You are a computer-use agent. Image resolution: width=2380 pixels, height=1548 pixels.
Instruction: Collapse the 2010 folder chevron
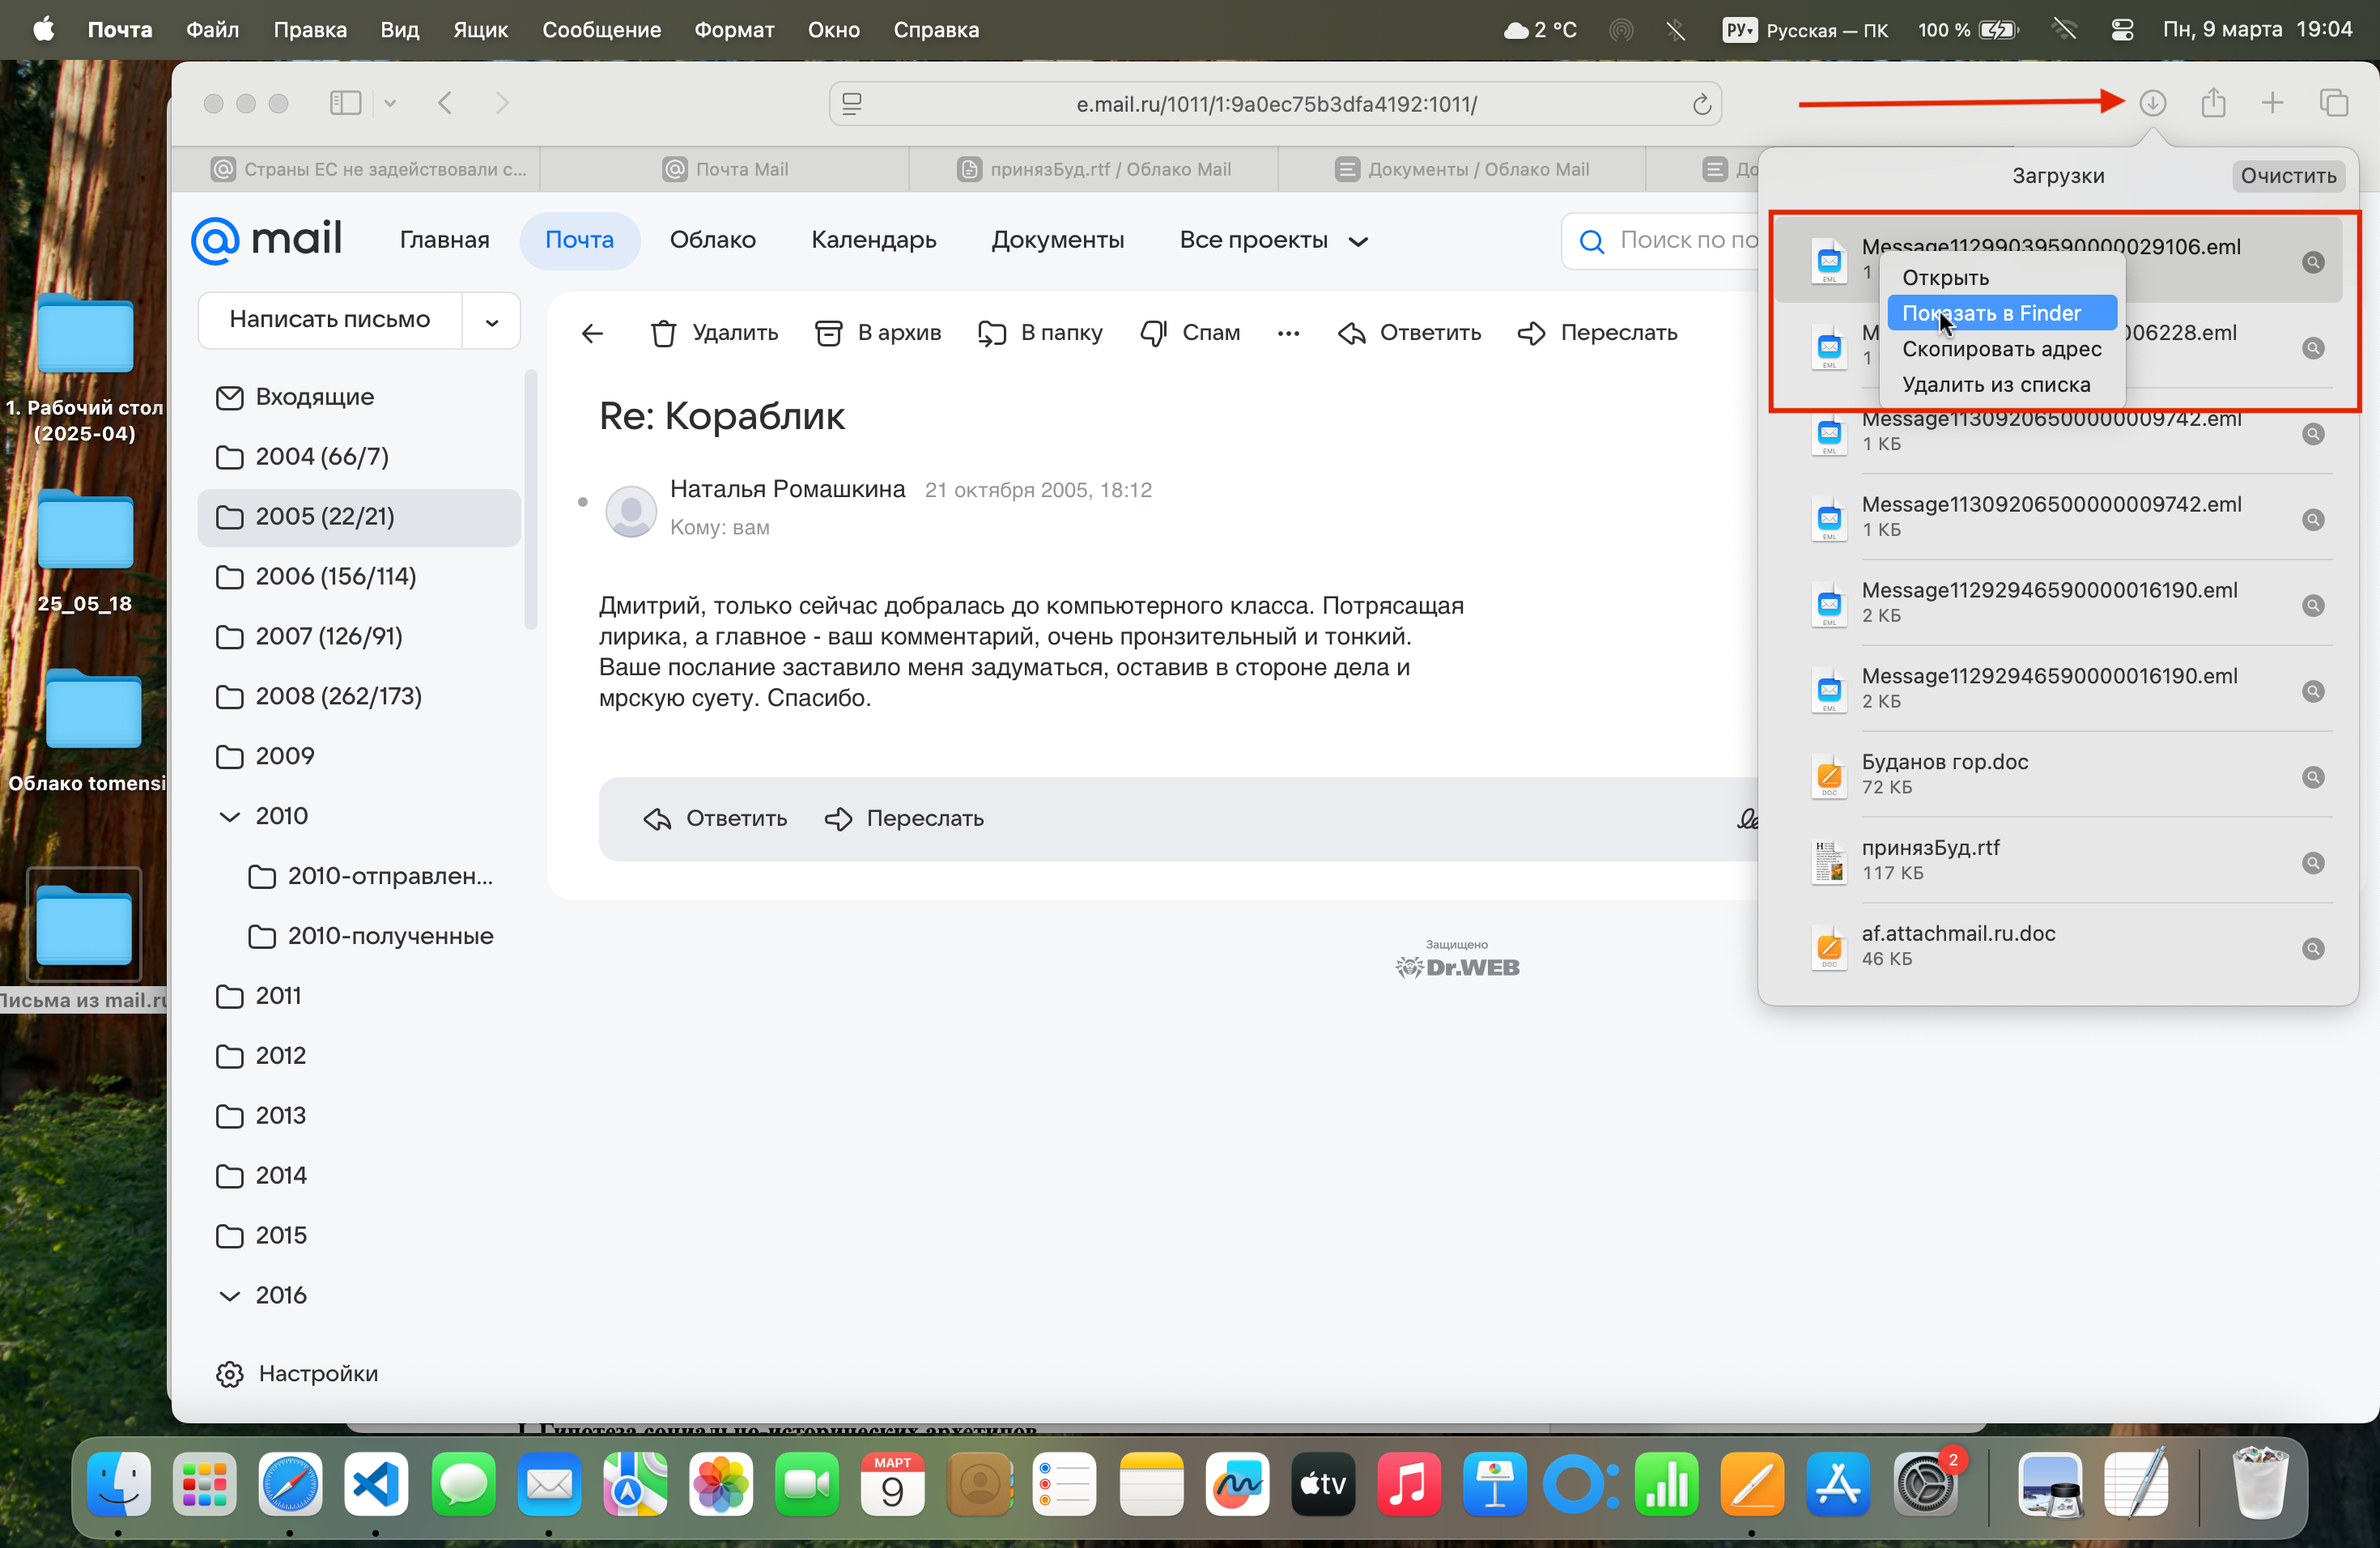click(x=230, y=816)
